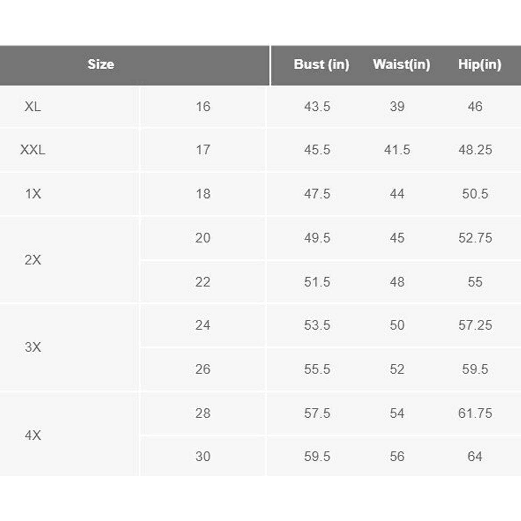521x521 pixels.
Task: Select the 61.75 hip value
Action: point(475,413)
